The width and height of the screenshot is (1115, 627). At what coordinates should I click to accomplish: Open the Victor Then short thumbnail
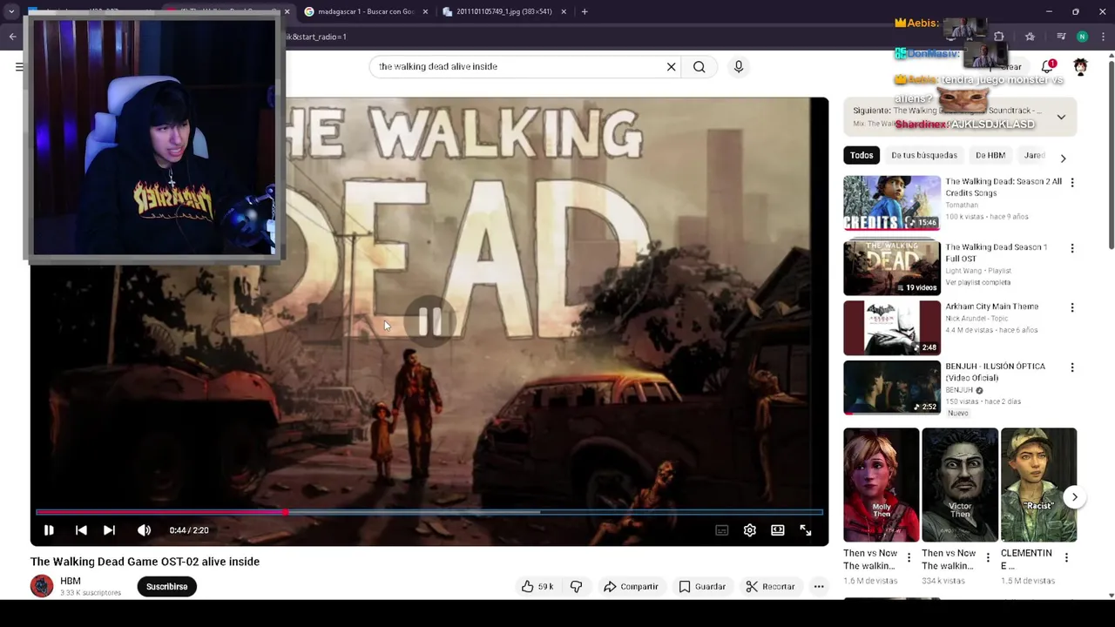[960, 485]
